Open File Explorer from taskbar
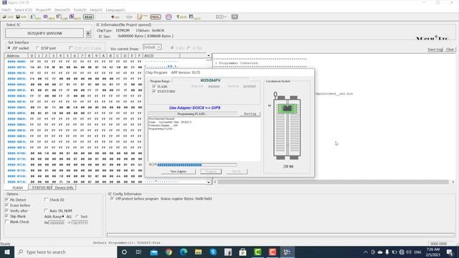The height and width of the screenshot is (258, 459). 198,252
